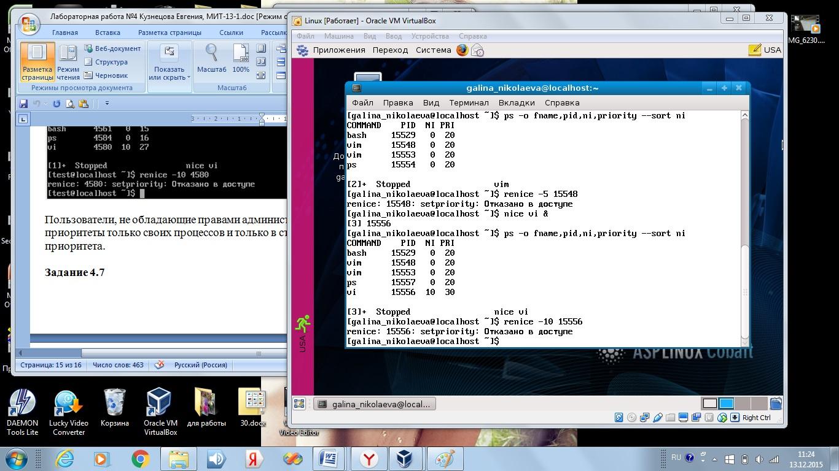Open the Ссылки ribbon tab

tap(232, 33)
